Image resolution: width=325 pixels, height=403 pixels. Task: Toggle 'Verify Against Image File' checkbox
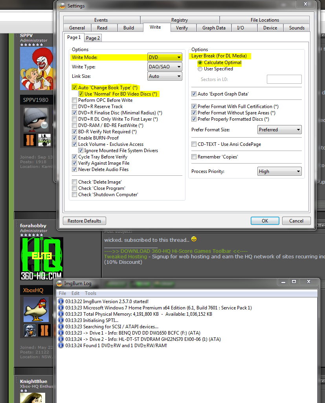[x=75, y=163]
